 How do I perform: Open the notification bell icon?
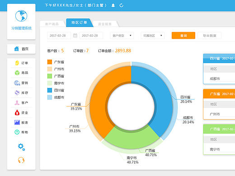pyautogui.click(x=113, y=5)
